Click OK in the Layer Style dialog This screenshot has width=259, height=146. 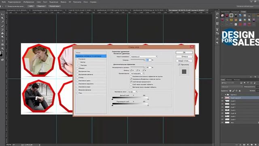[x=184, y=52]
